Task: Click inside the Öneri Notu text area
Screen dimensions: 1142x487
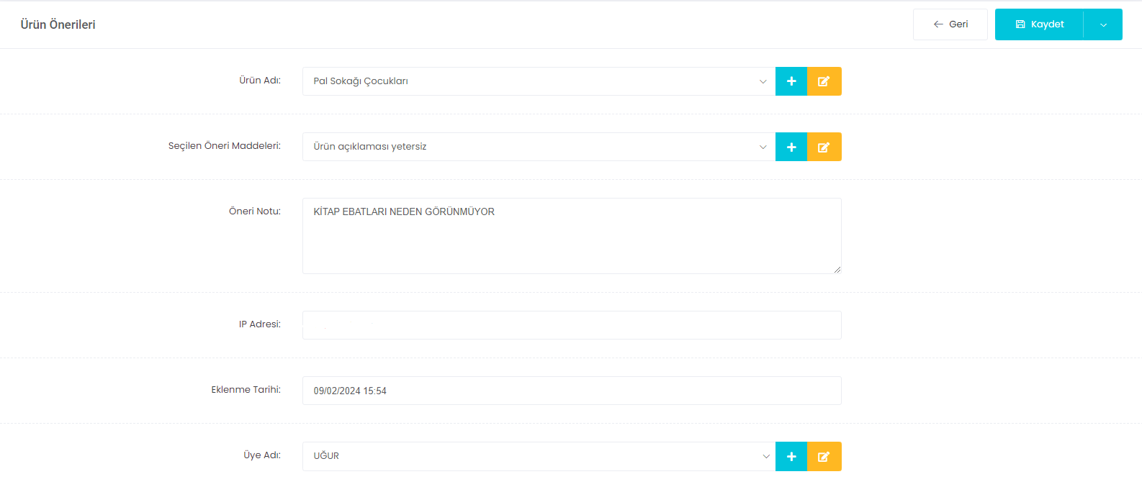Action: pyautogui.click(x=572, y=236)
